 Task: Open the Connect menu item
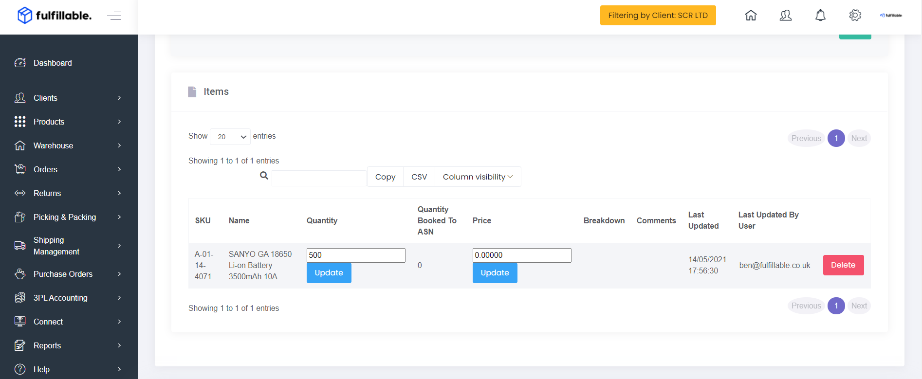point(69,322)
